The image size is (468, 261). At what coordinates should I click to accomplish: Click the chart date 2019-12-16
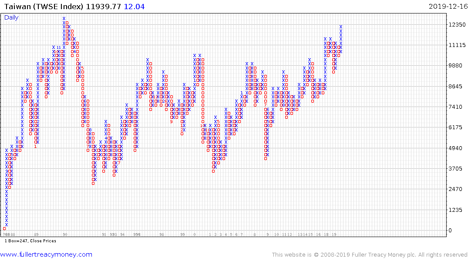pos(448,7)
